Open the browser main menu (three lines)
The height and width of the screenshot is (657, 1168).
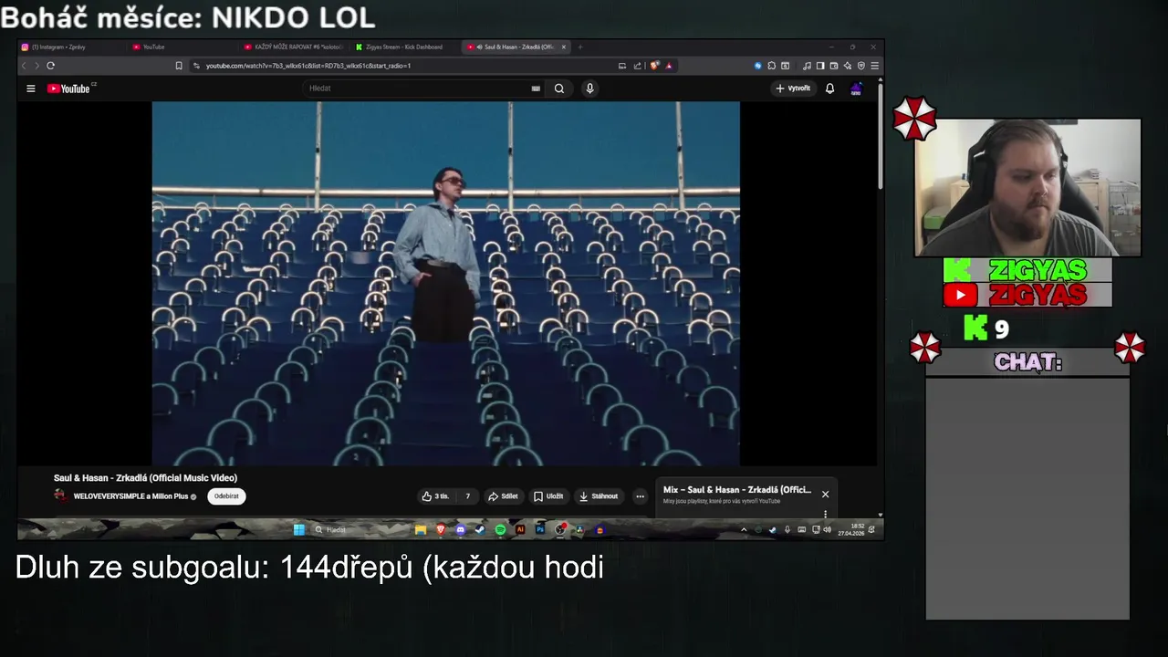click(874, 66)
